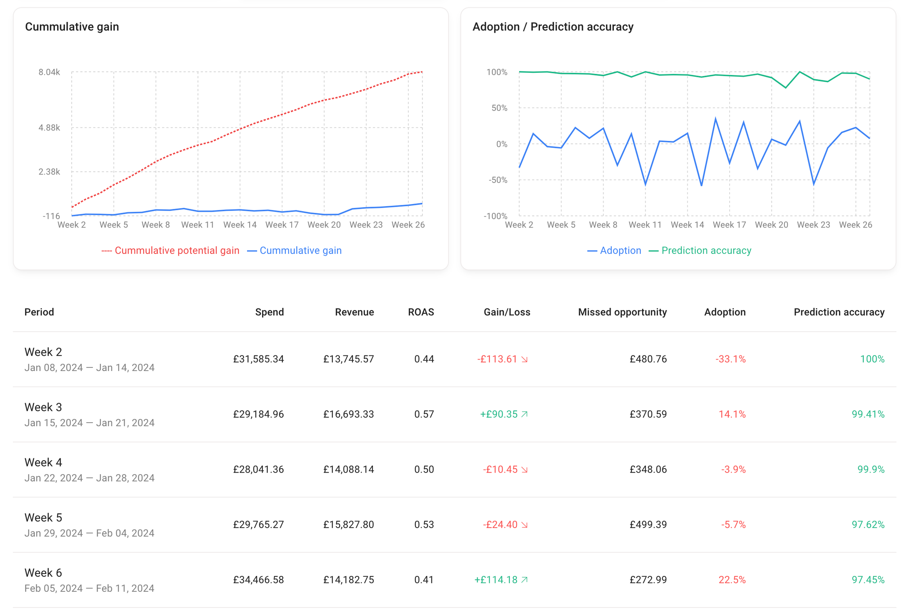The width and height of the screenshot is (905, 613).
Task: Click the date range Jan 08, 2024 — Jan 14, 2024
Action: 89,367
